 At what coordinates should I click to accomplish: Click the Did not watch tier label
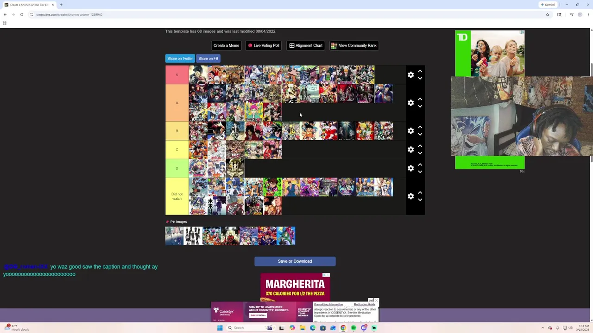click(177, 196)
